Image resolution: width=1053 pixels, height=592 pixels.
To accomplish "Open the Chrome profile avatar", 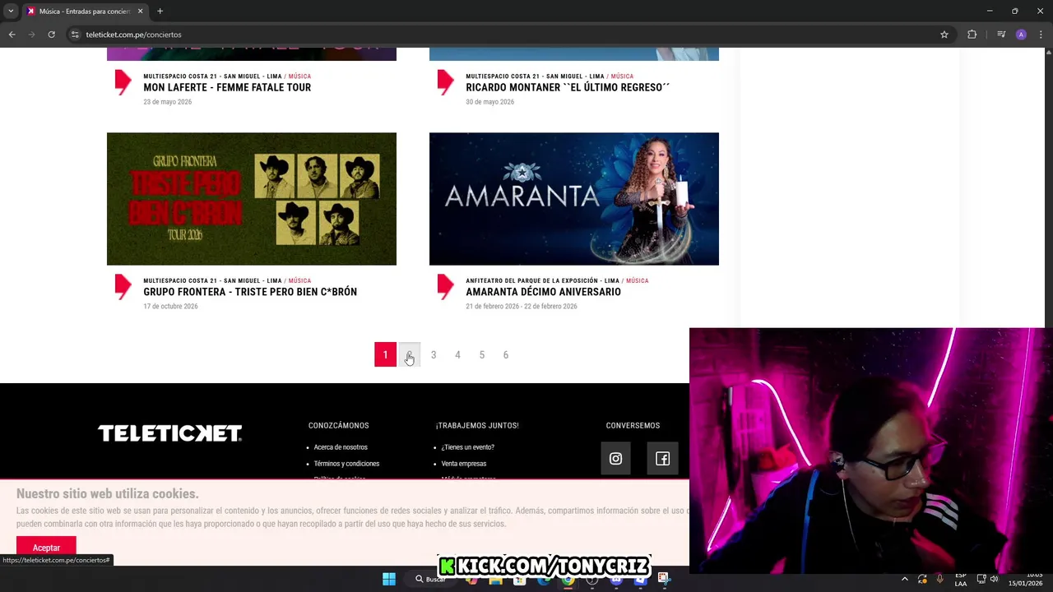I will click(1021, 35).
